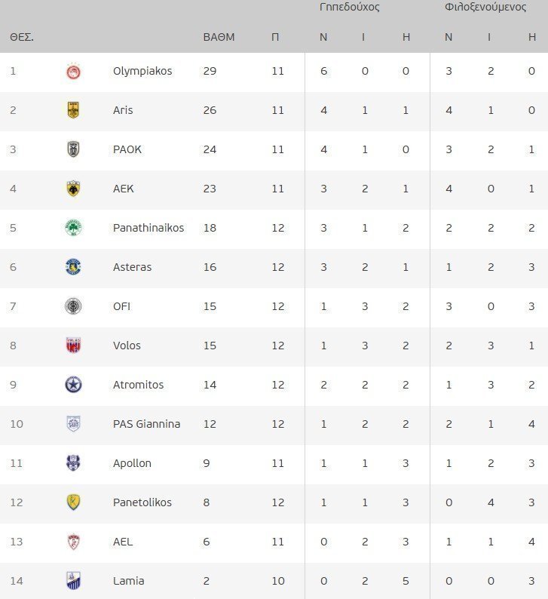
Task: Click the PAS Giannina crest icon
Action: pyautogui.click(x=73, y=424)
